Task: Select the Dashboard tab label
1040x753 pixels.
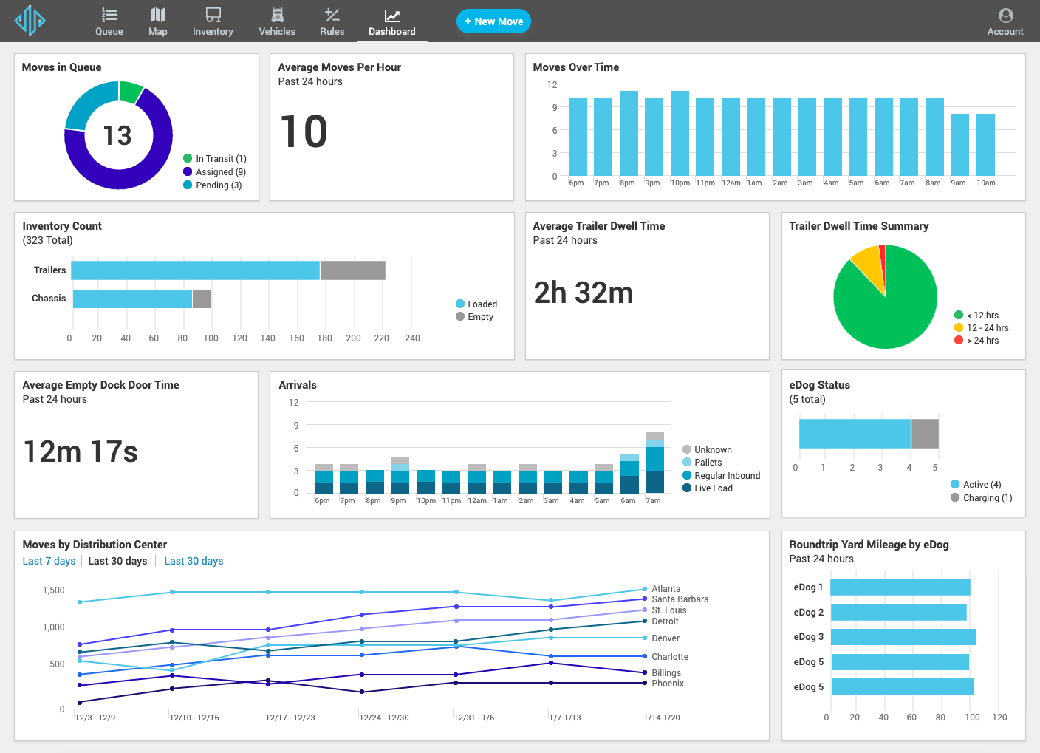Action: pos(392,32)
